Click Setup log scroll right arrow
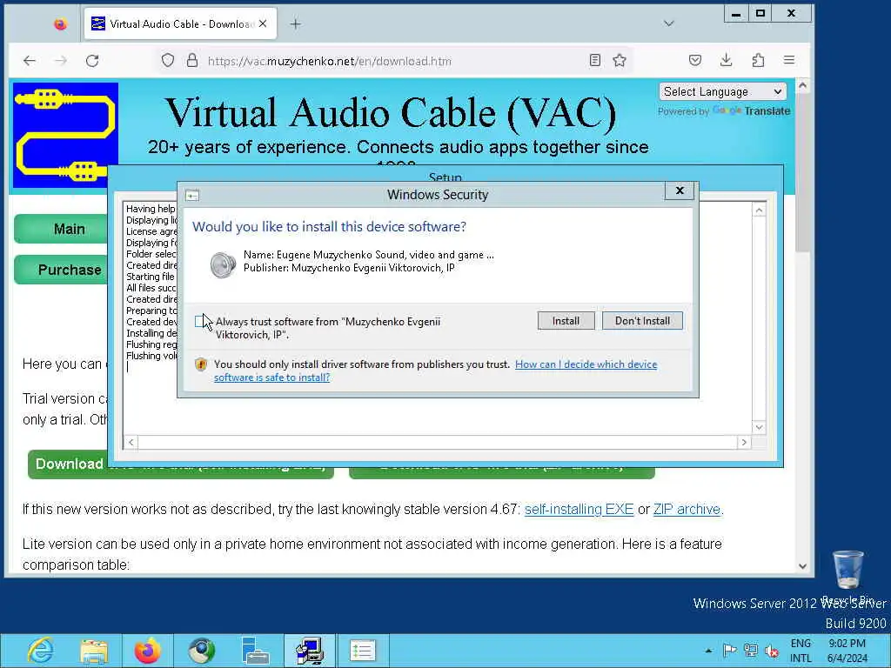 tap(744, 442)
